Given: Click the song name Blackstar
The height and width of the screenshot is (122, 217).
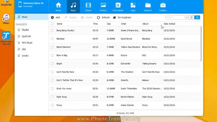Looking at the screenshot, I should 60,39.
